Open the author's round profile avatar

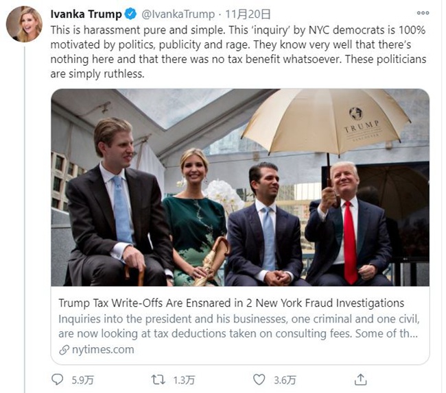pos(24,25)
